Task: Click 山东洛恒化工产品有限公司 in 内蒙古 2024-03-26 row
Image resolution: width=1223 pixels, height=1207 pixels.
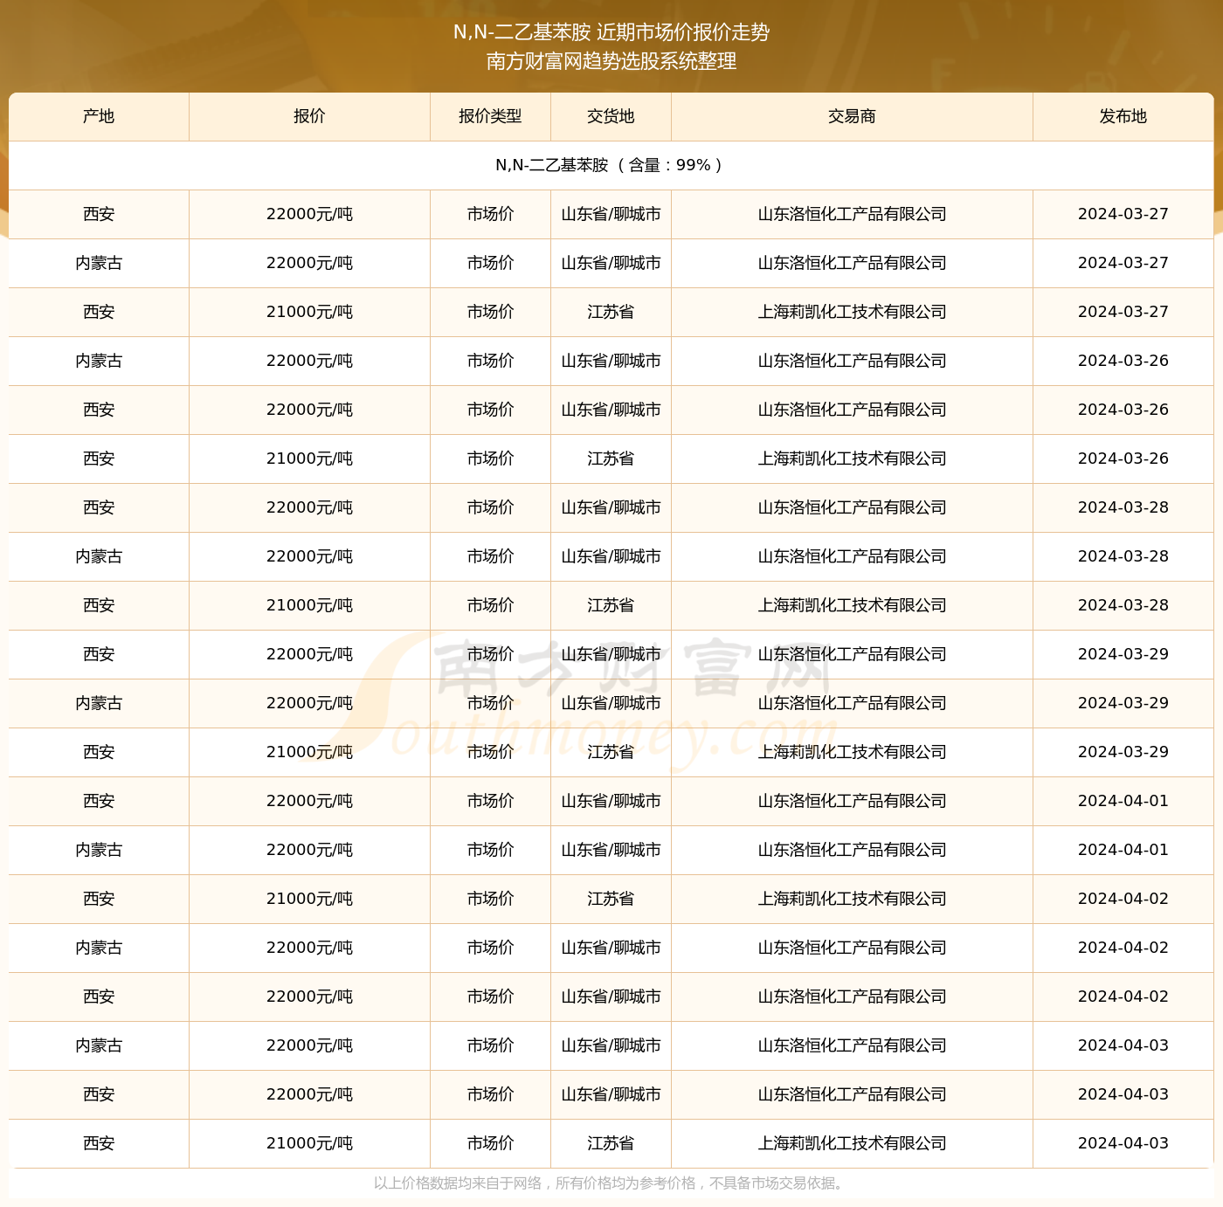Action: [x=852, y=361]
